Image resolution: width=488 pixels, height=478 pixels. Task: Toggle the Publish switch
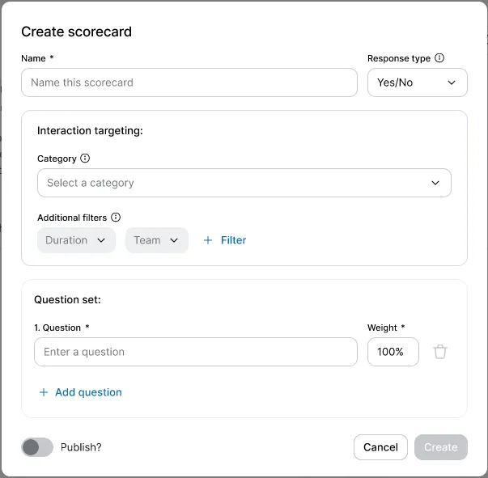37,447
